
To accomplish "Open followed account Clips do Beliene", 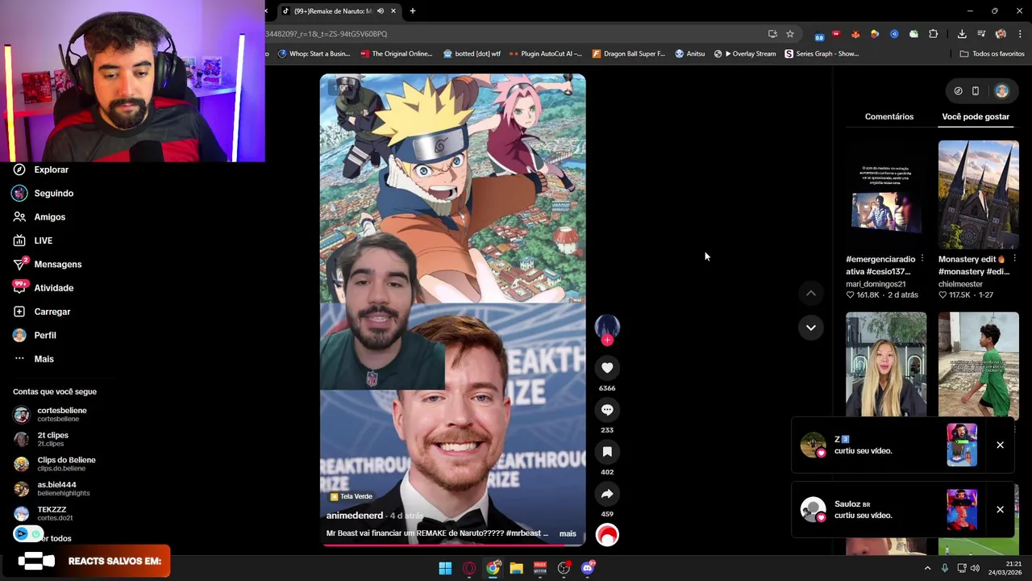I will 54,464.
